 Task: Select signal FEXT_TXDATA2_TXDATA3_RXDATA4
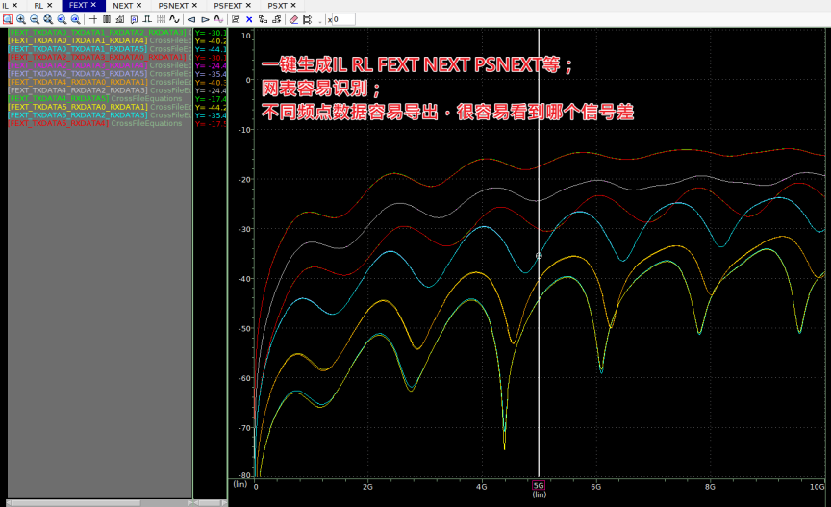[78, 65]
